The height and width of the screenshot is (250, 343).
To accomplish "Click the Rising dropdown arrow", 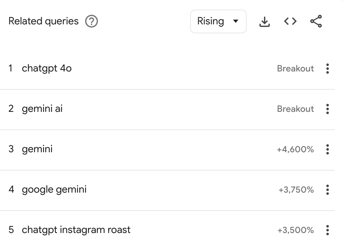I will pos(236,21).
